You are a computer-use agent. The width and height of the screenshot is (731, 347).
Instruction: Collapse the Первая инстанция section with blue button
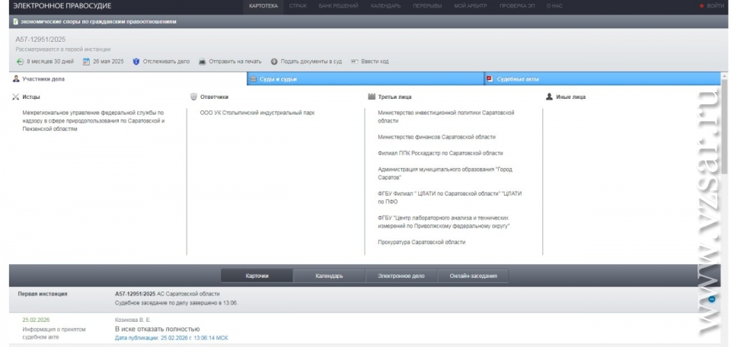click(x=711, y=299)
